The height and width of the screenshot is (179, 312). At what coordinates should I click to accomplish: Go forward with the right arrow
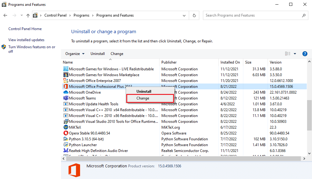pyautogui.click(x=14, y=15)
